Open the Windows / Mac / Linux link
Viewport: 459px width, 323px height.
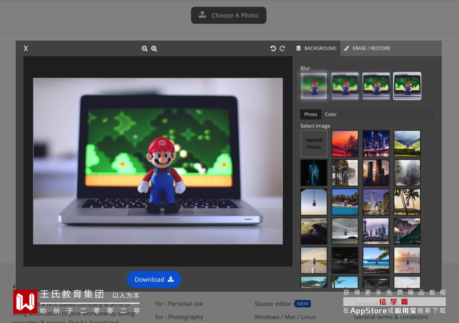[285, 317]
